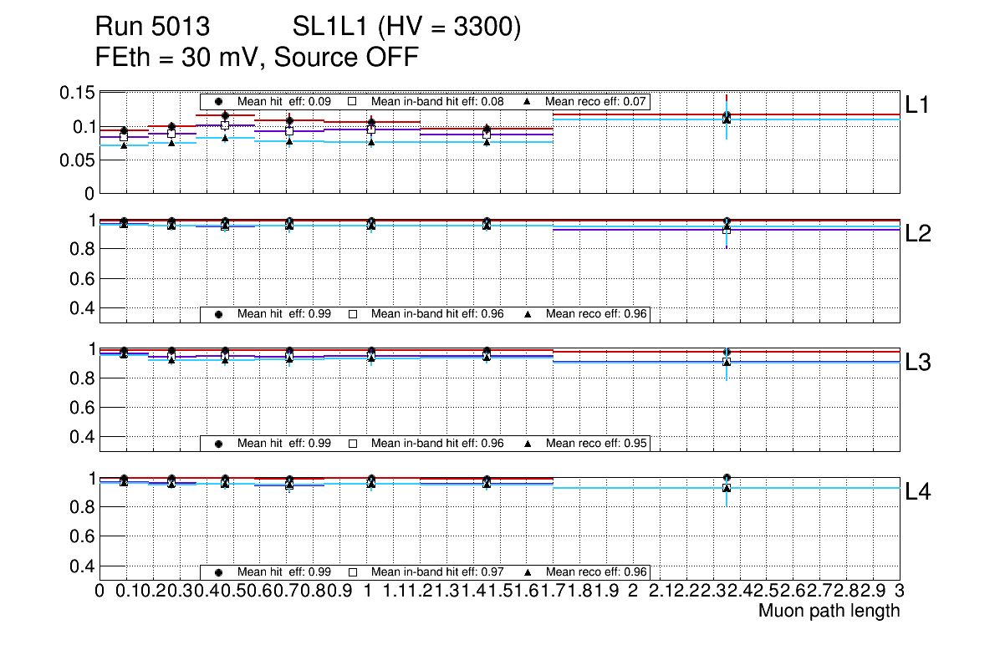1000x645 pixels.
Task: Select the L4 panel label
Action: click(918, 492)
